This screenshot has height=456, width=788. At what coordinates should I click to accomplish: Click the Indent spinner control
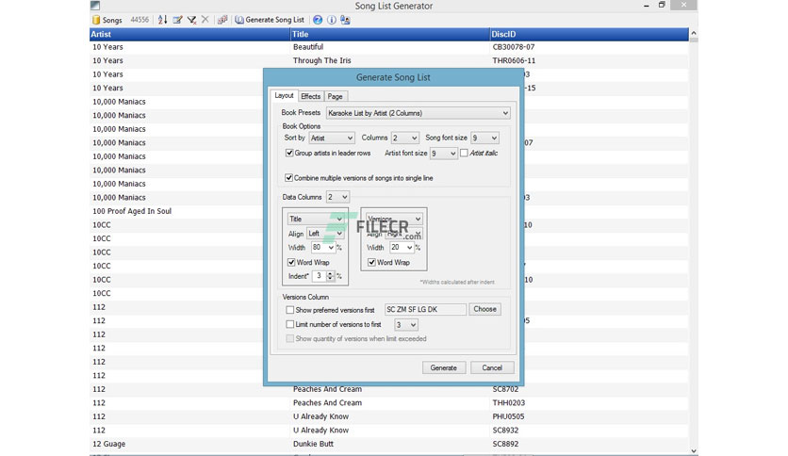(330, 276)
